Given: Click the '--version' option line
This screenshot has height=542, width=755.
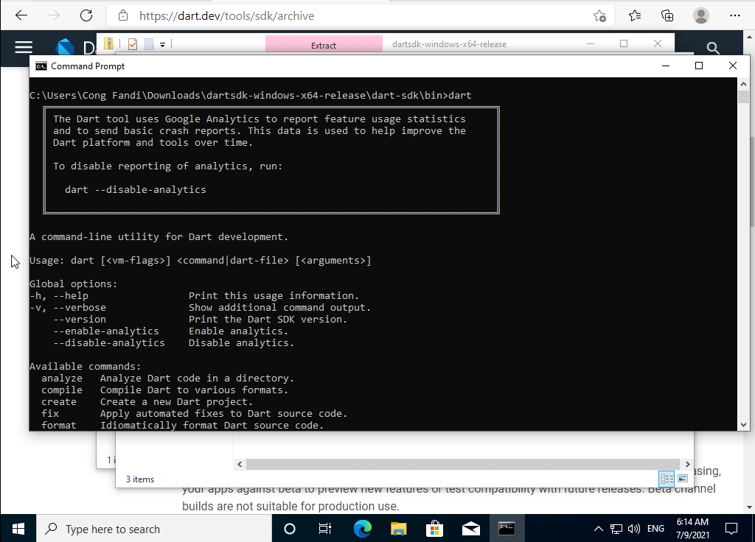Looking at the screenshot, I should [x=200, y=320].
